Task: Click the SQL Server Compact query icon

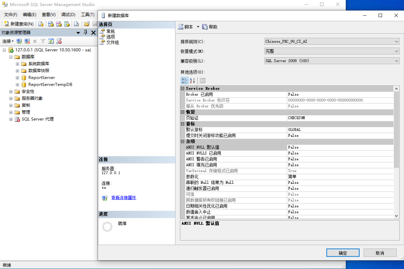Action: pyautogui.click(x=76, y=24)
